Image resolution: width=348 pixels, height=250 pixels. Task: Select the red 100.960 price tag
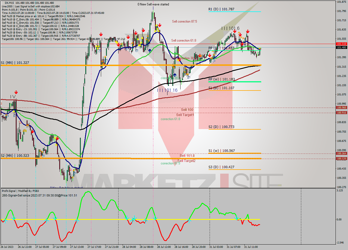pyautogui.click(x=341, y=108)
